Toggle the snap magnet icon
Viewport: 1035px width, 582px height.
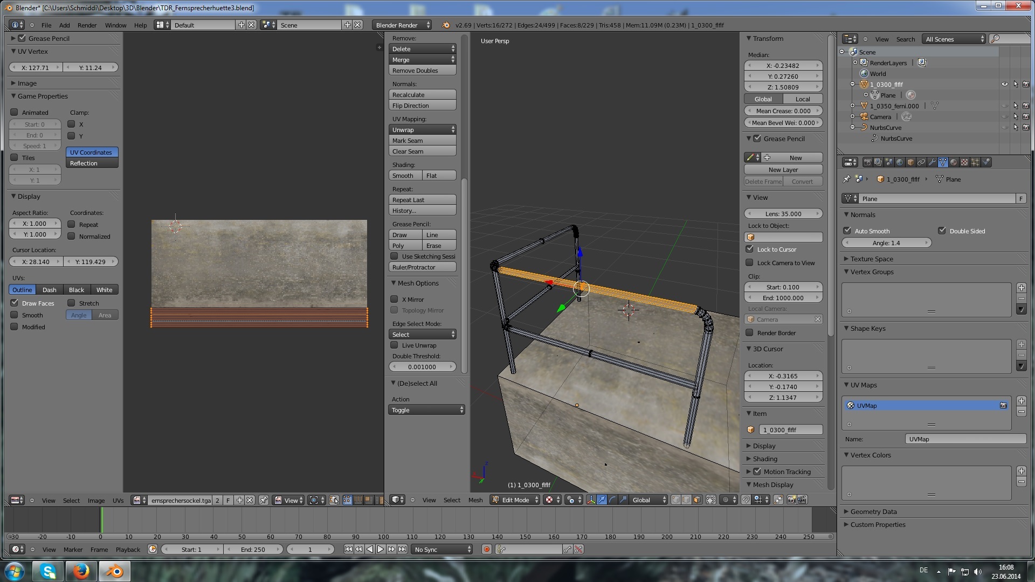coord(746,500)
